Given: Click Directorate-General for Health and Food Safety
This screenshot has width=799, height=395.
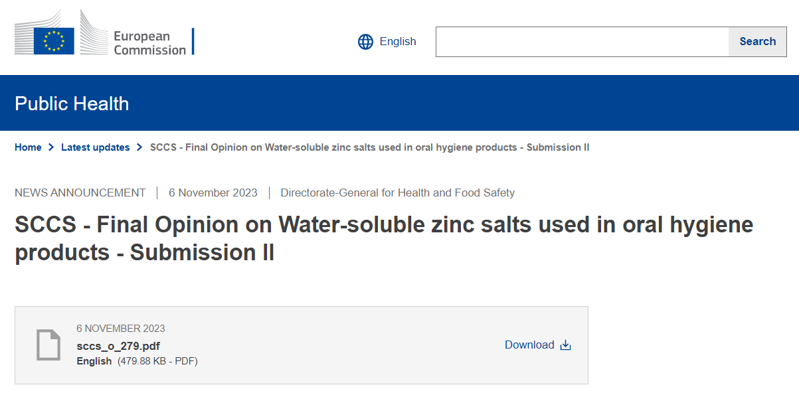Looking at the screenshot, I should [397, 193].
